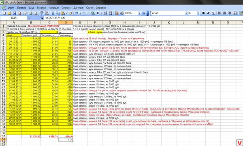Open the Справка menu
Image resolution: width=243 pixels, height=146 pixels.
pos(101,8)
